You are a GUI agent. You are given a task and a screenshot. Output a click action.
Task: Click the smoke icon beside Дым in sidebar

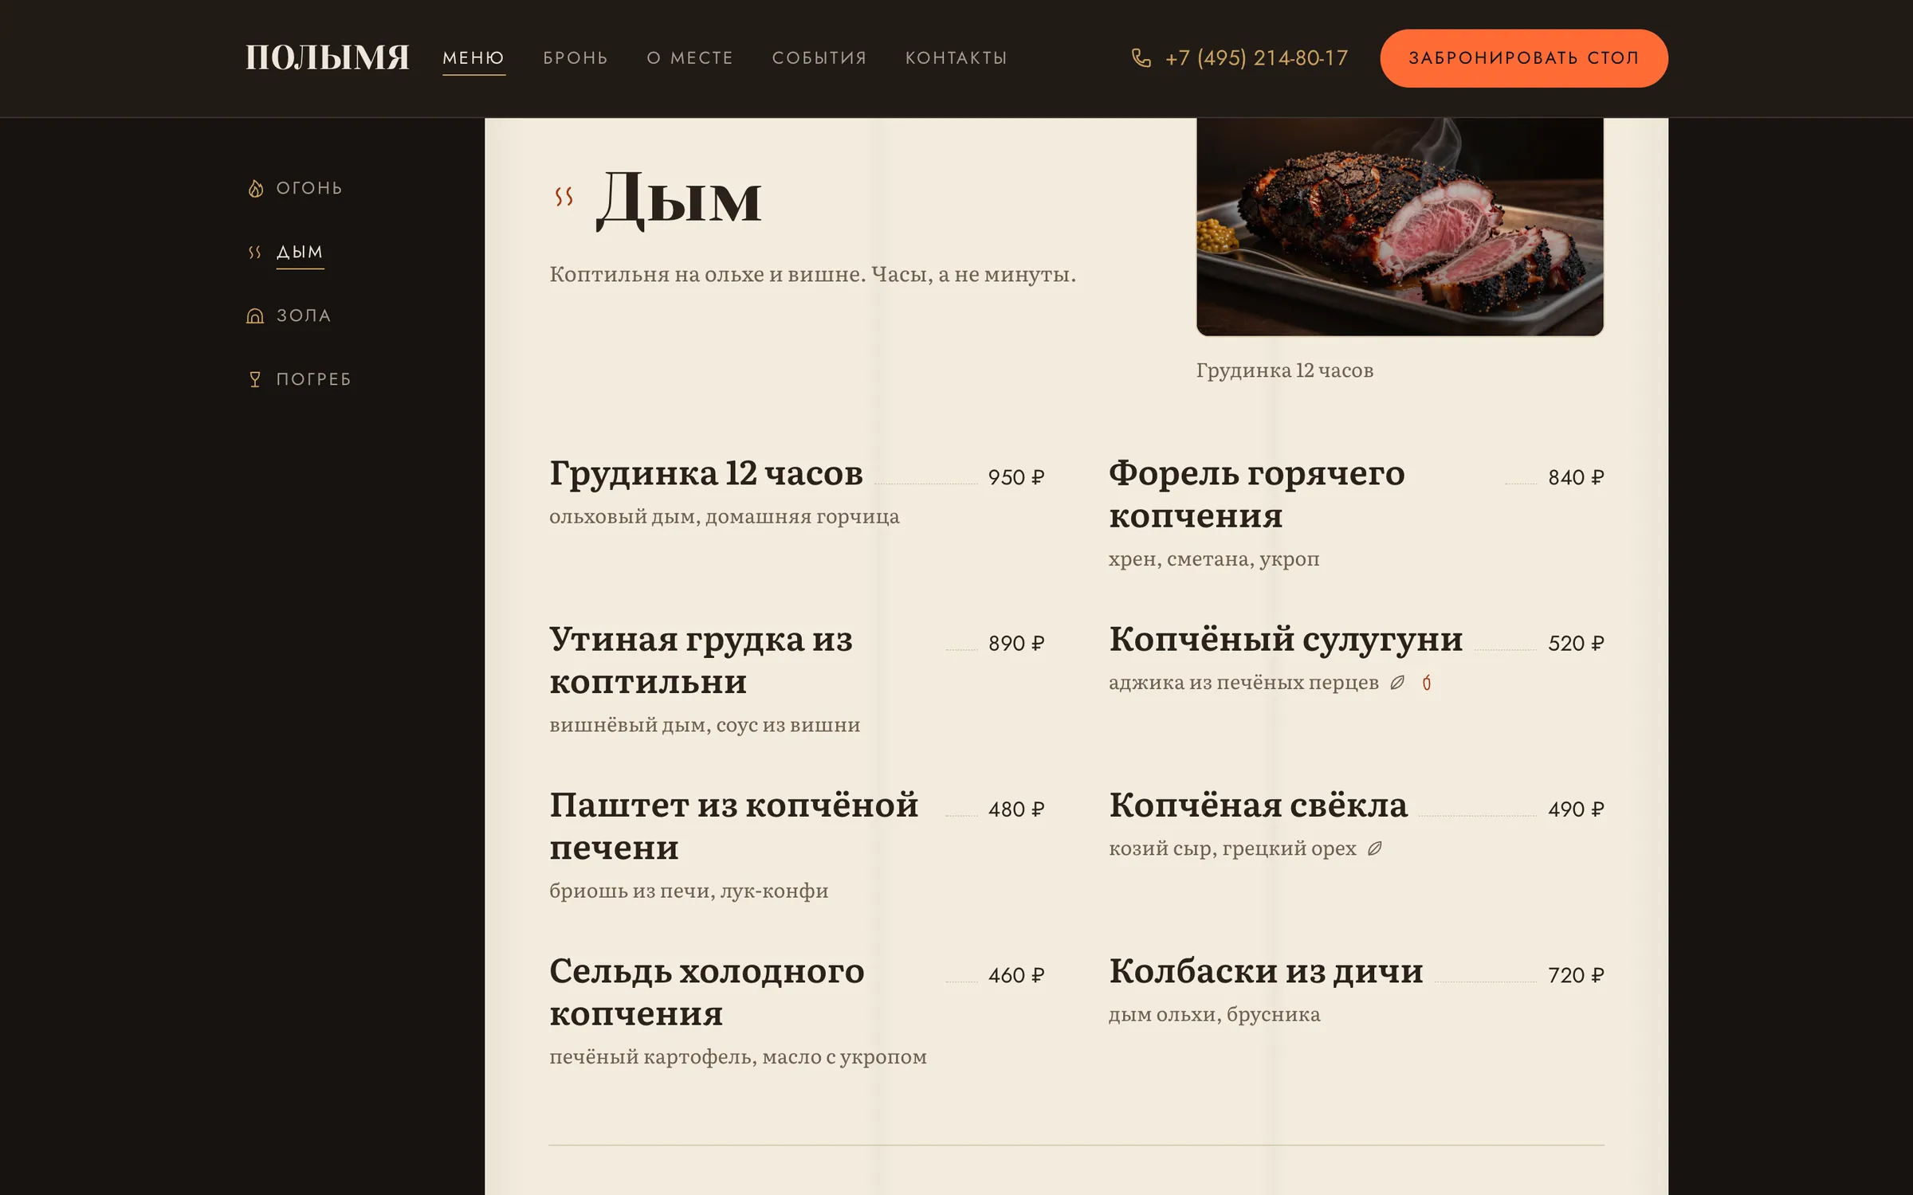point(255,253)
